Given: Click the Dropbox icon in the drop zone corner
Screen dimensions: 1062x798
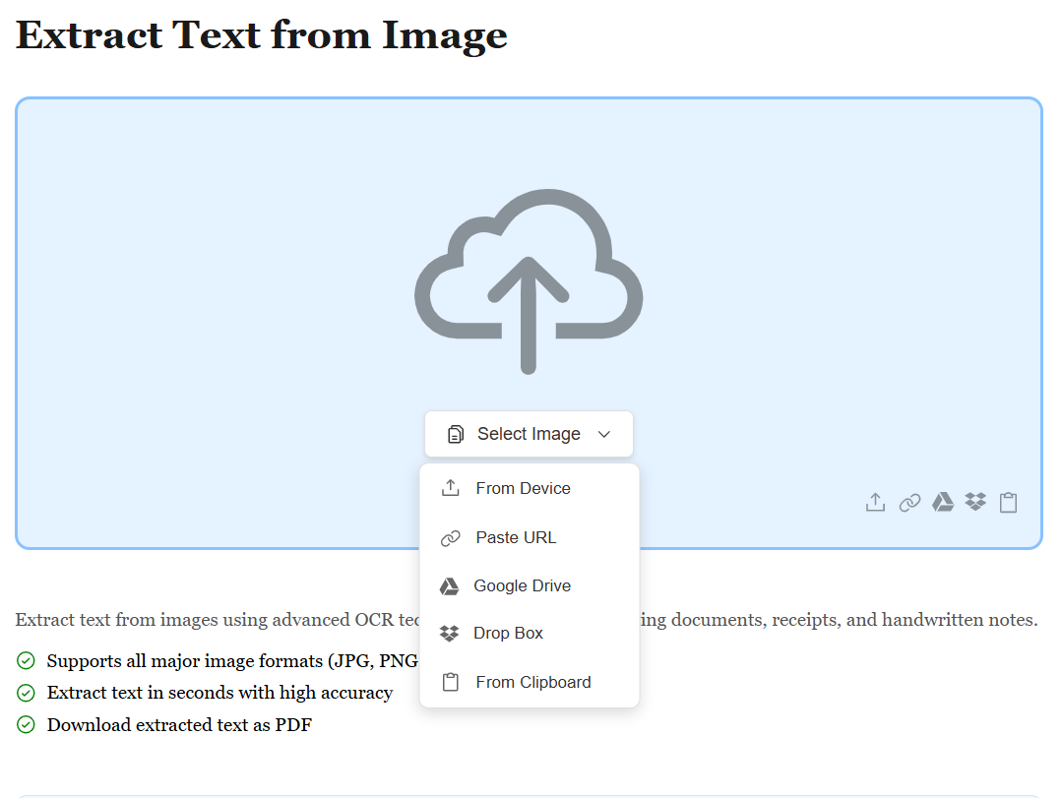Looking at the screenshot, I should click(x=975, y=503).
